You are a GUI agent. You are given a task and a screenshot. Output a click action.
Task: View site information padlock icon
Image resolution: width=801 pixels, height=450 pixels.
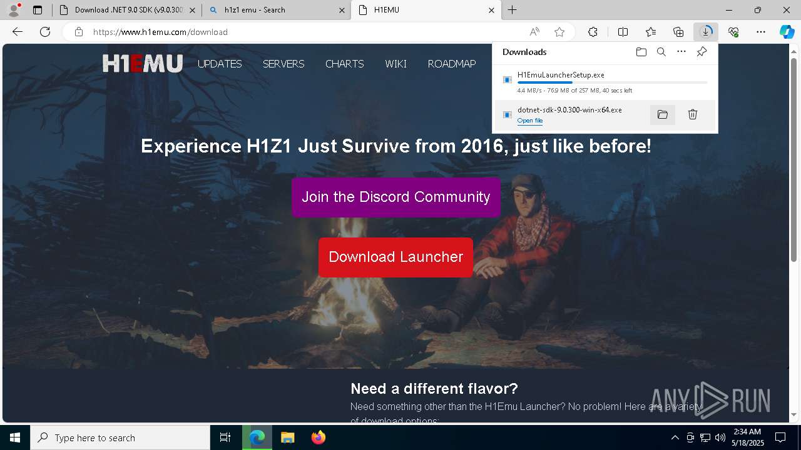coord(79,32)
